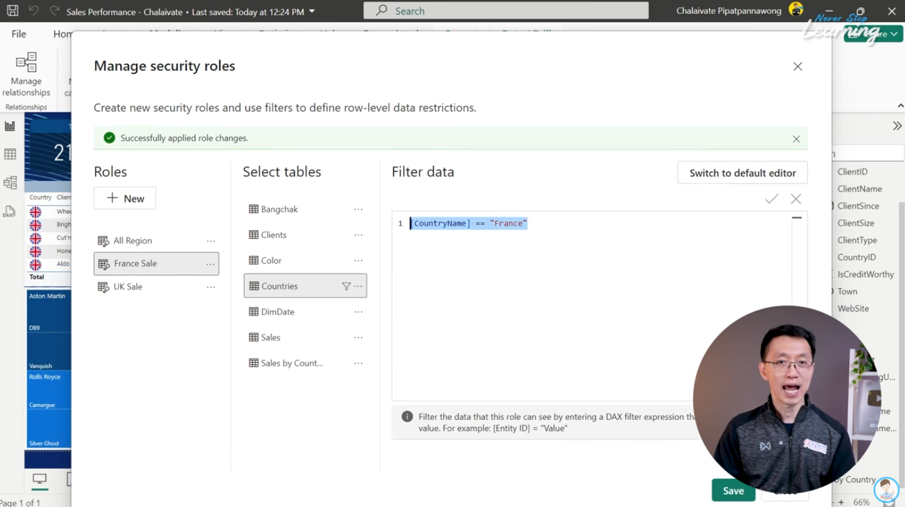
Task: Click inside the Search bar
Action: click(505, 10)
